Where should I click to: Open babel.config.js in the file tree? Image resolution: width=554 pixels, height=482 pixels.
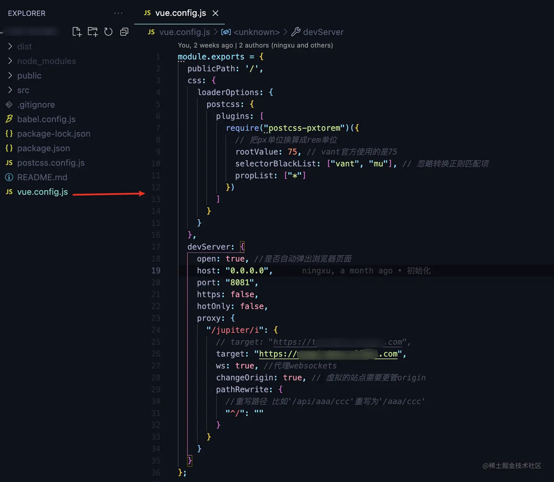(x=46, y=119)
